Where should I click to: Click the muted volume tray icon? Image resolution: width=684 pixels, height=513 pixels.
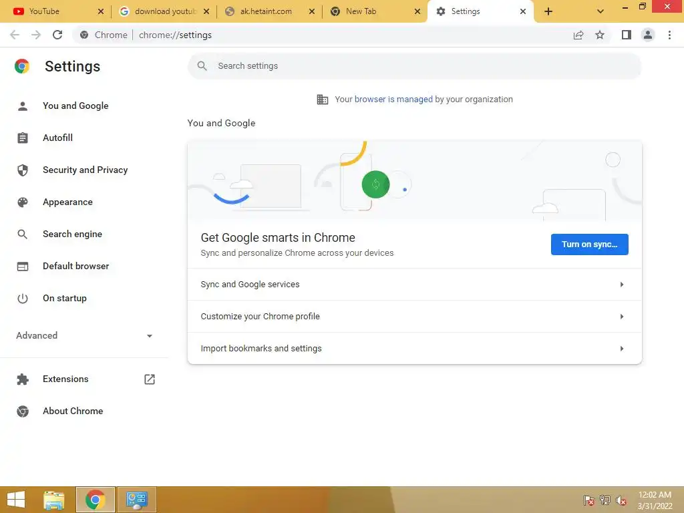click(621, 500)
